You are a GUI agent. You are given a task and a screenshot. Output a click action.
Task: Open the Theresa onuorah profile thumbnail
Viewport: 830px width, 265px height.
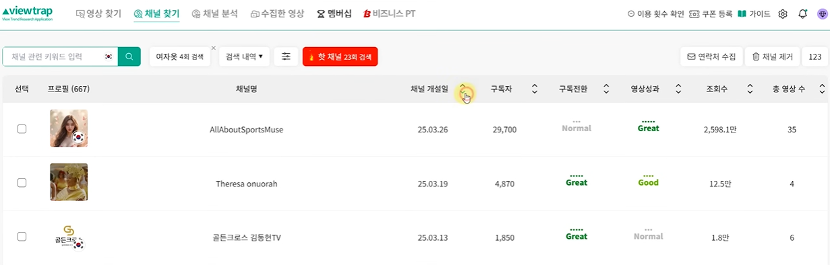click(69, 182)
